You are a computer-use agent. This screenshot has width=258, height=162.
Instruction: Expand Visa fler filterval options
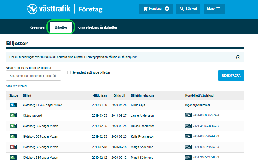[16, 86]
